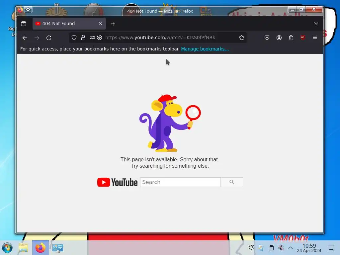
Task: Open the Extensions puzzle-piece menu
Action: pos(291,38)
